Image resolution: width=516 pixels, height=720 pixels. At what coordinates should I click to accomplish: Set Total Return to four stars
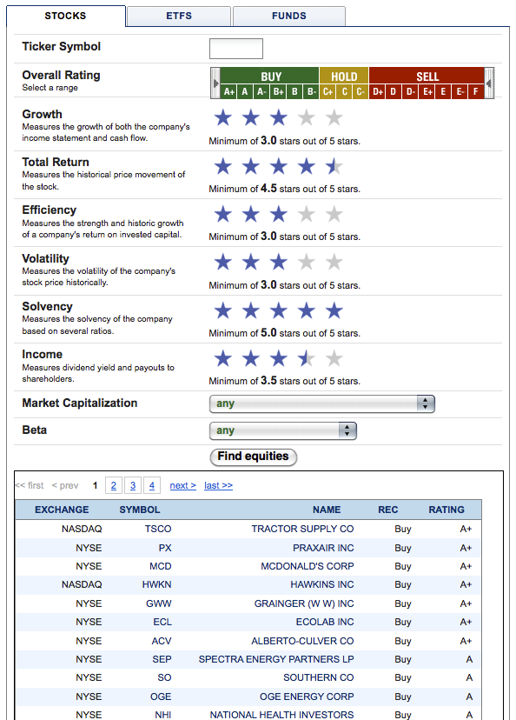[x=307, y=166]
